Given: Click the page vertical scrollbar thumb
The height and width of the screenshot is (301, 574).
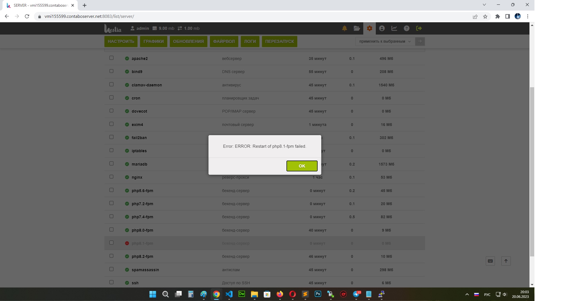Looking at the screenshot, I should [x=532, y=172].
